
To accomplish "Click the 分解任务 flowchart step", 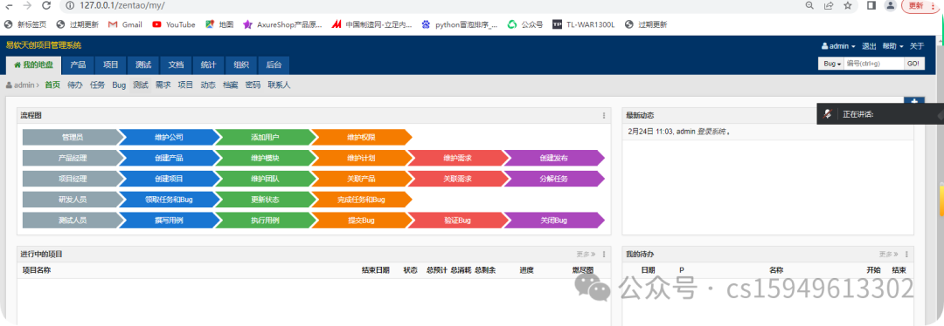I will (x=554, y=179).
